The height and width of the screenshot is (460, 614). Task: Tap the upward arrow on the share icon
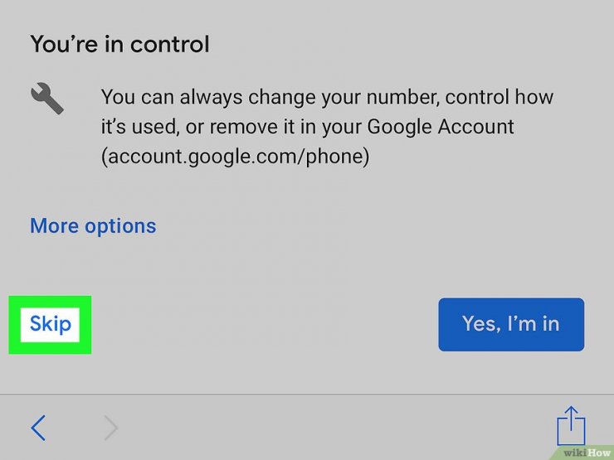pyautogui.click(x=572, y=417)
